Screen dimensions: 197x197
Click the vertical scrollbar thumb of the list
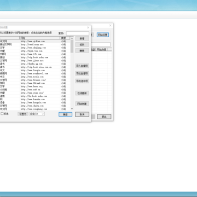[72, 47]
